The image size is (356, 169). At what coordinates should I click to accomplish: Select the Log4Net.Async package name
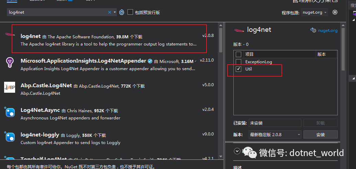pos(40,110)
